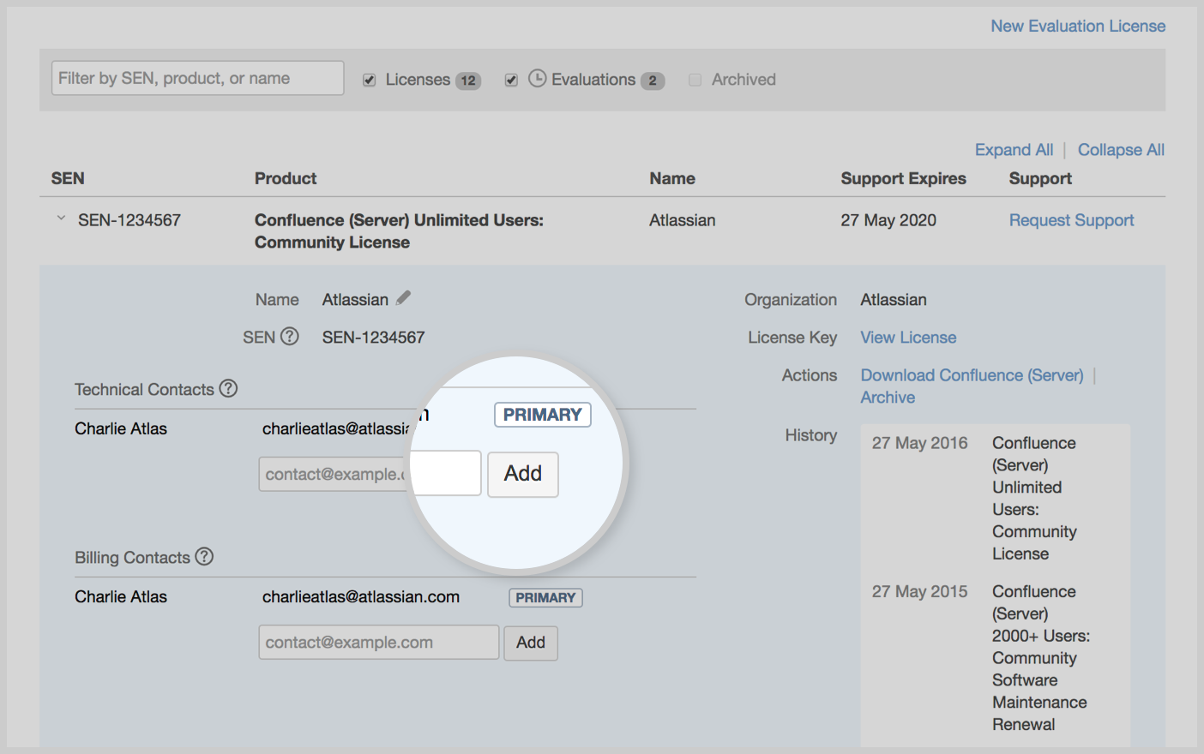Open Billing Contacts help icon
The width and height of the screenshot is (1204, 754).
pyautogui.click(x=204, y=556)
